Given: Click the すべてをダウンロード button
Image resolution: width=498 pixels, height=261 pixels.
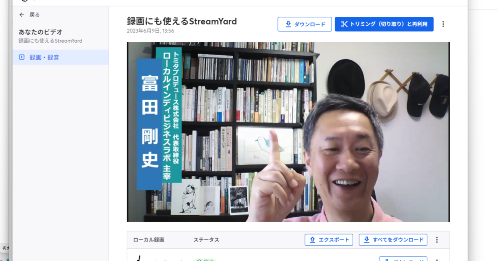Looking at the screenshot, I should tap(393, 239).
